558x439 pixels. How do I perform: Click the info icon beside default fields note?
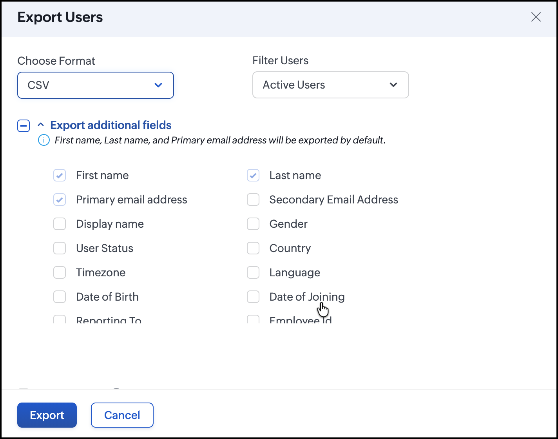pos(43,140)
